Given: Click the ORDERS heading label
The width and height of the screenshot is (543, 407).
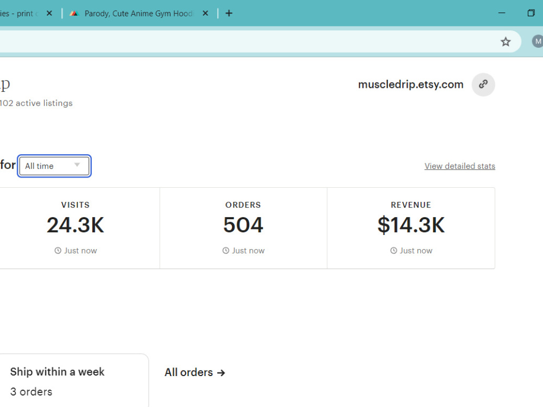Looking at the screenshot, I should (x=243, y=205).
